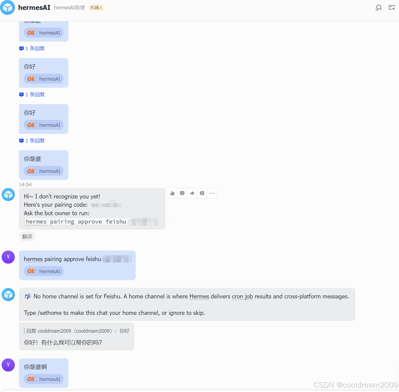Expand 1 条回复 under second 你好 message
The height and width of the screenshot is (392, 399).
click(32, 141)
